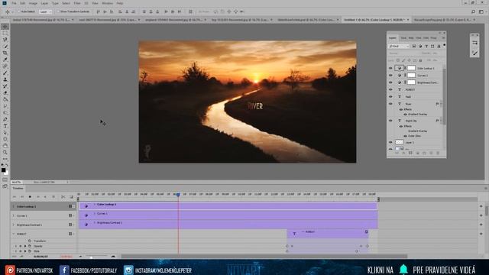489x275 pixels.
Task: Select the Clone Stamp tool
Action: pos(5,79)
